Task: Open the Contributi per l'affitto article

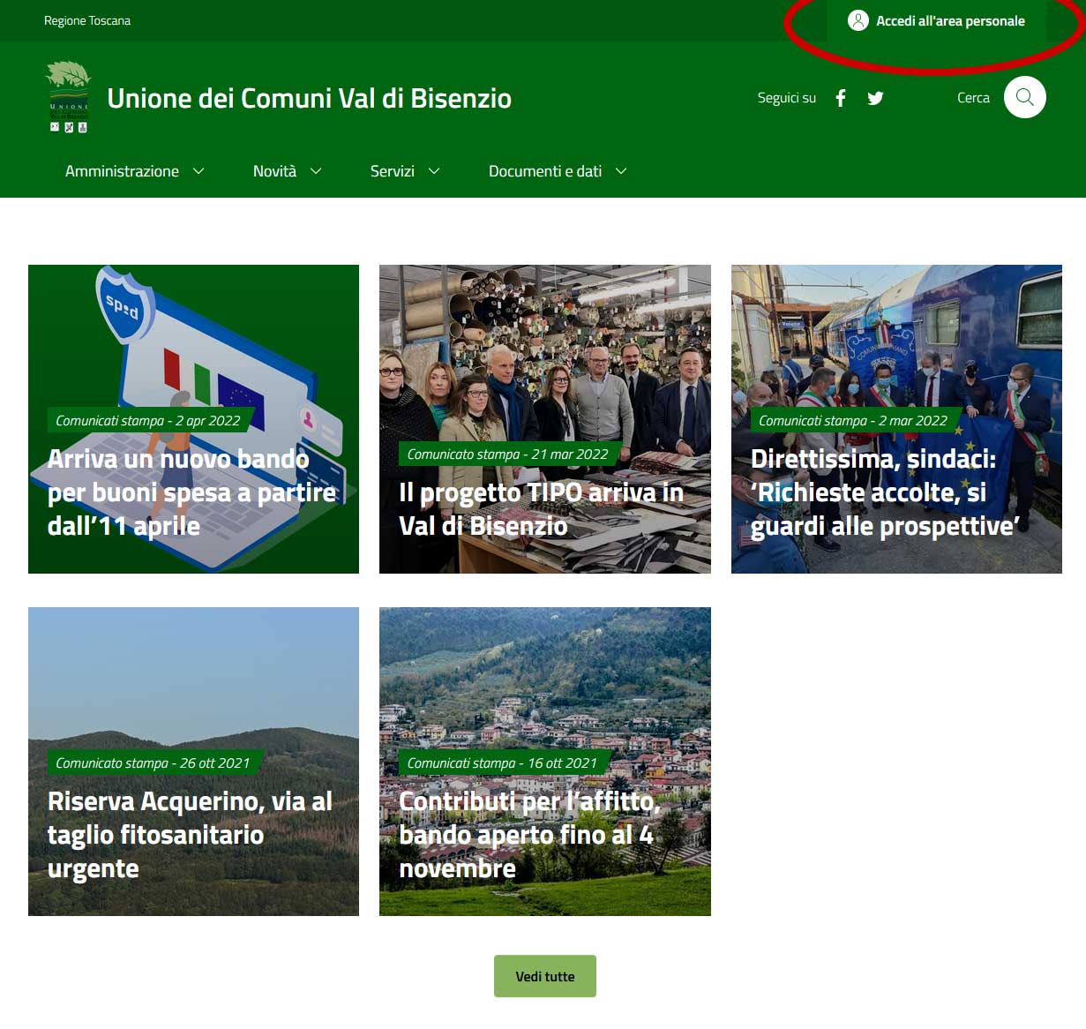Action: pyautogui.click(x=545, y=762)
